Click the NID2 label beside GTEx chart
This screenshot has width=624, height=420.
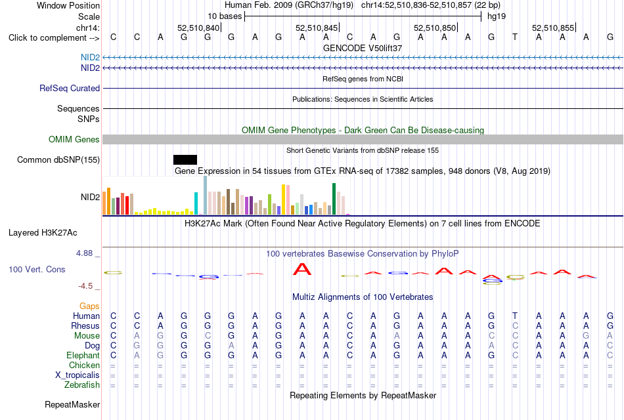(x=91, y=198)
